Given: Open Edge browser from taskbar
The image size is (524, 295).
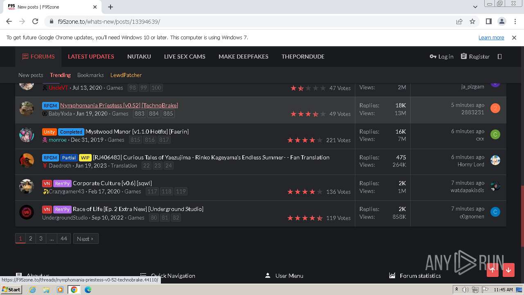Looking at the screenshot, I should pos(88,290).
